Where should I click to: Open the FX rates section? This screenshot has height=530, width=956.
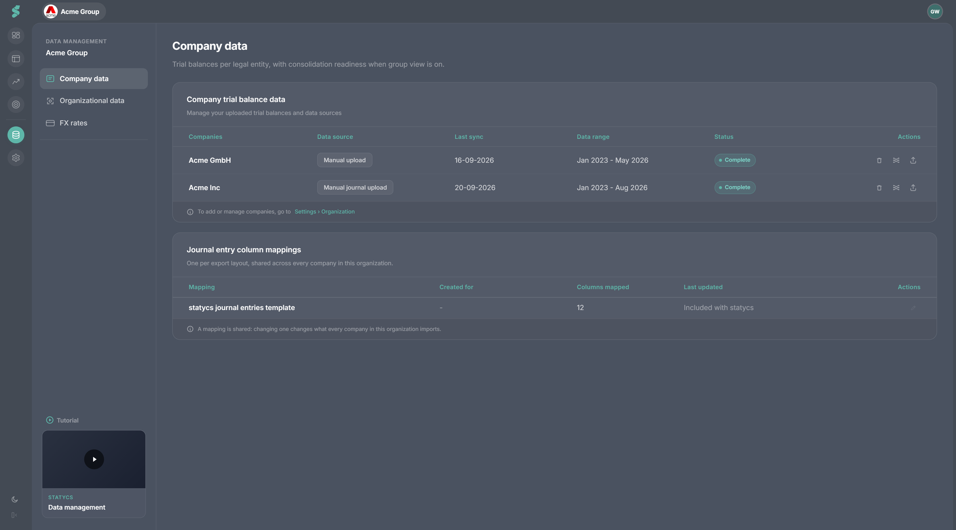94,123
